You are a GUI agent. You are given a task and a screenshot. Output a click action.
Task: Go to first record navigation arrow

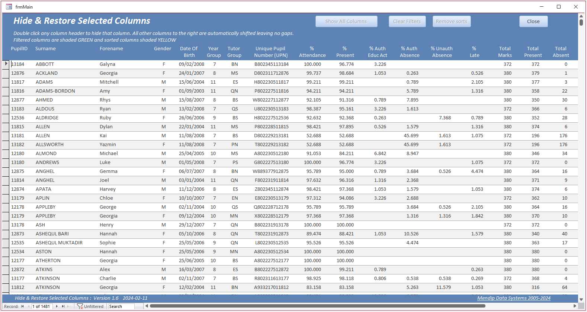pos(22,306)
